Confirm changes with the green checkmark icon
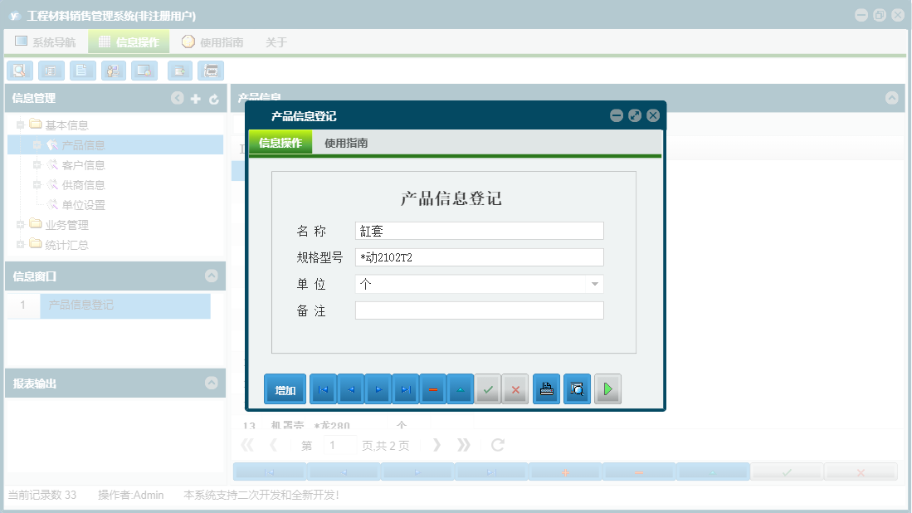Viewport: 912px width, 513px height. tap(488, 388)
